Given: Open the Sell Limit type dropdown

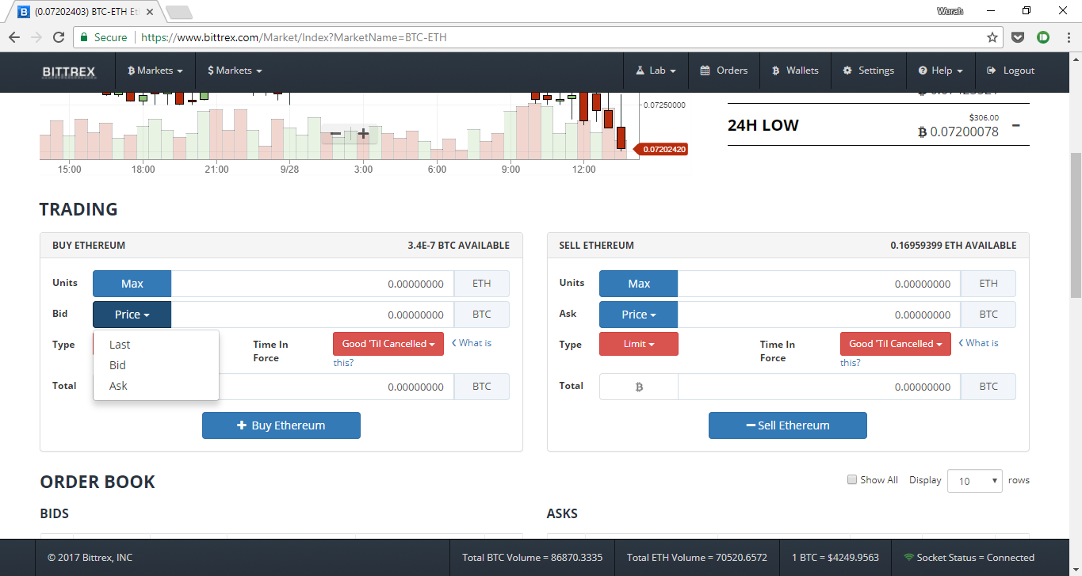Looking at the screenshot, I should click(x=638, y=344).
